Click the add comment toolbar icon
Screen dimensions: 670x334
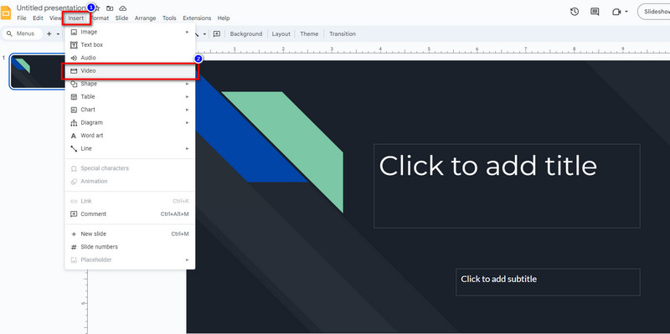(217, 33)
